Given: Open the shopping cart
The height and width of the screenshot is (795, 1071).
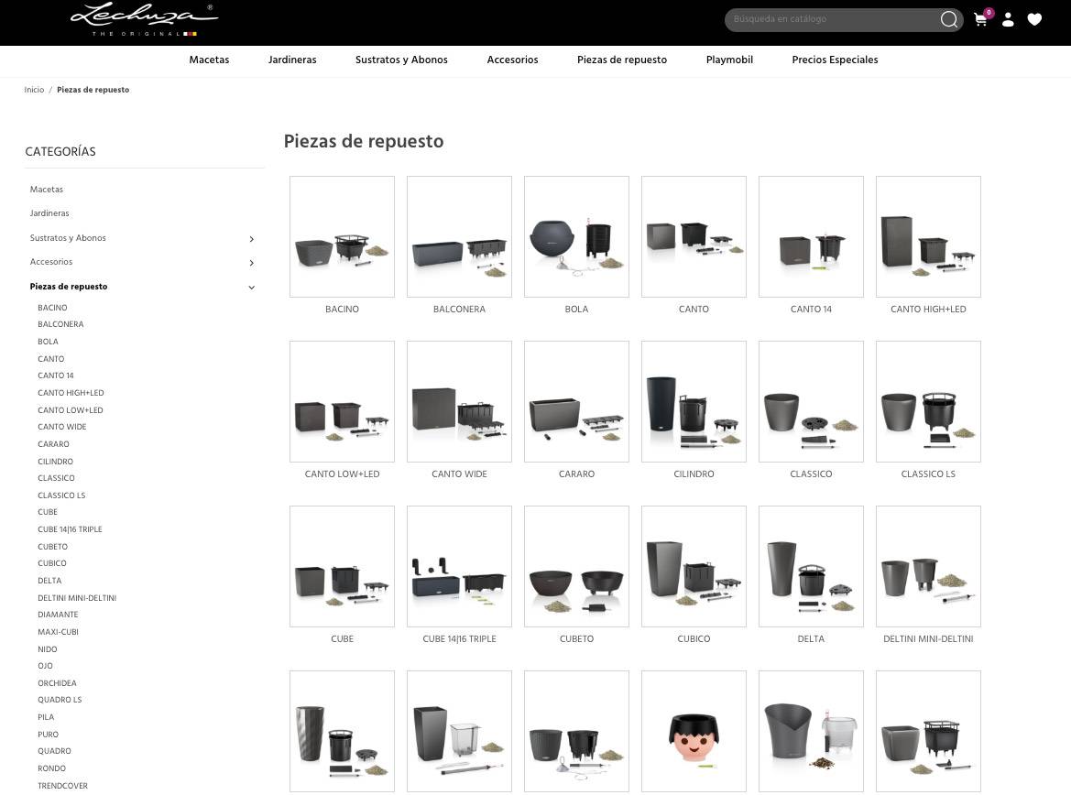Looking at the screenshot, I should [981, 20].
